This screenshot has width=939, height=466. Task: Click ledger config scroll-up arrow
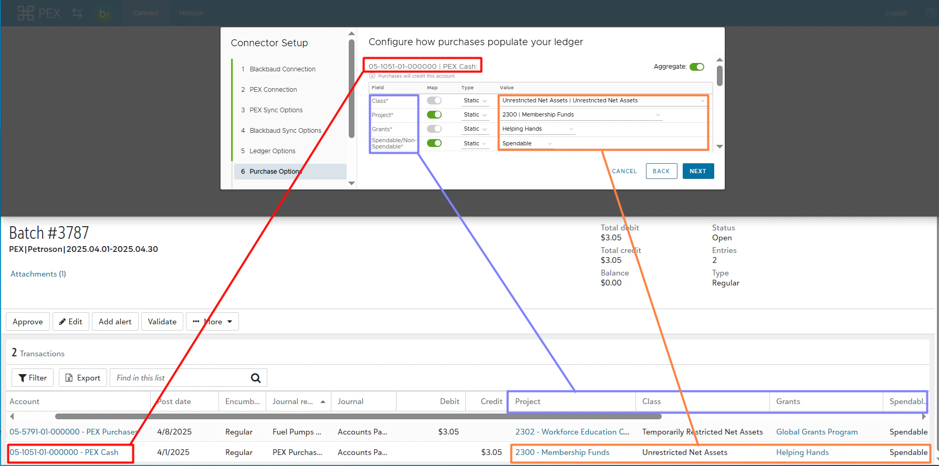click(x=719, y=60)
